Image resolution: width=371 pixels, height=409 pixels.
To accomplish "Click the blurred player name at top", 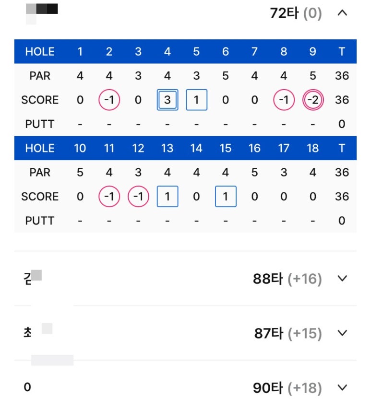I will (42, 13).
